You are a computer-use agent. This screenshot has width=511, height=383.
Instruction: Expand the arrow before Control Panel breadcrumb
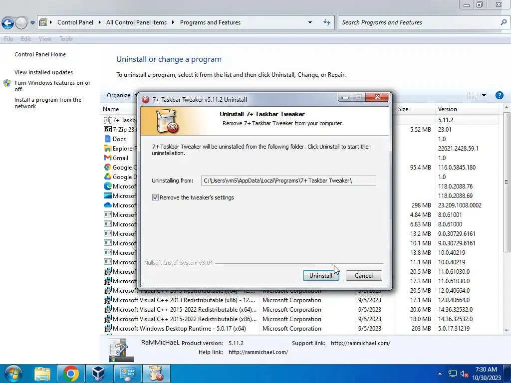point(51,22)
